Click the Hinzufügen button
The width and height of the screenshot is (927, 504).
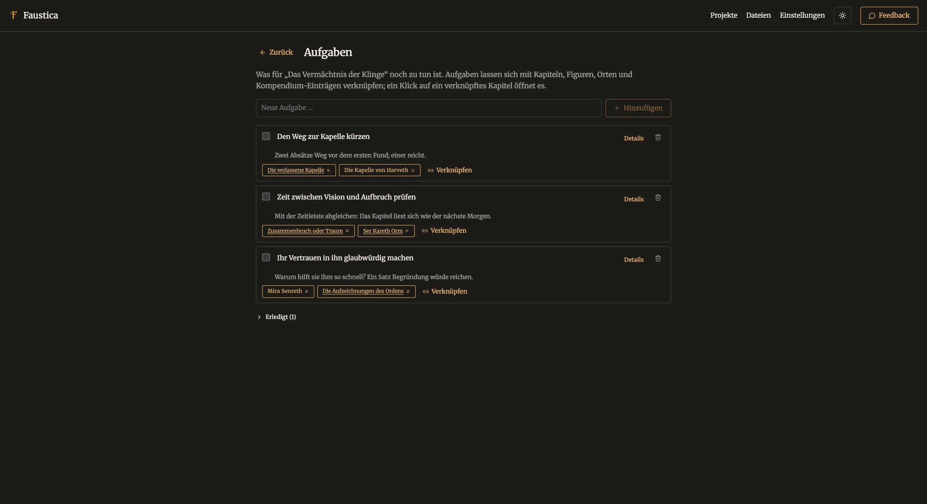coord(638,108)
